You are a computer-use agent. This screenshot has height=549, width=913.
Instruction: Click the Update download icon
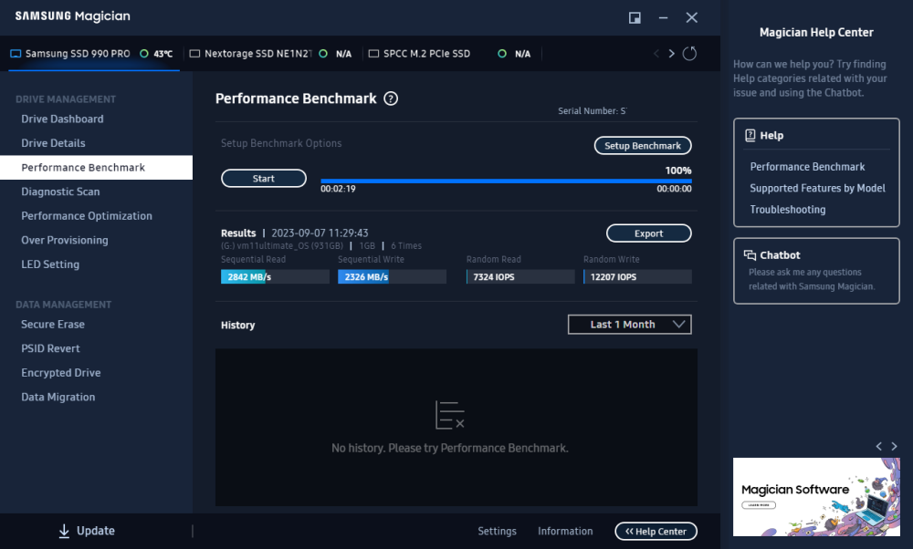64,531
